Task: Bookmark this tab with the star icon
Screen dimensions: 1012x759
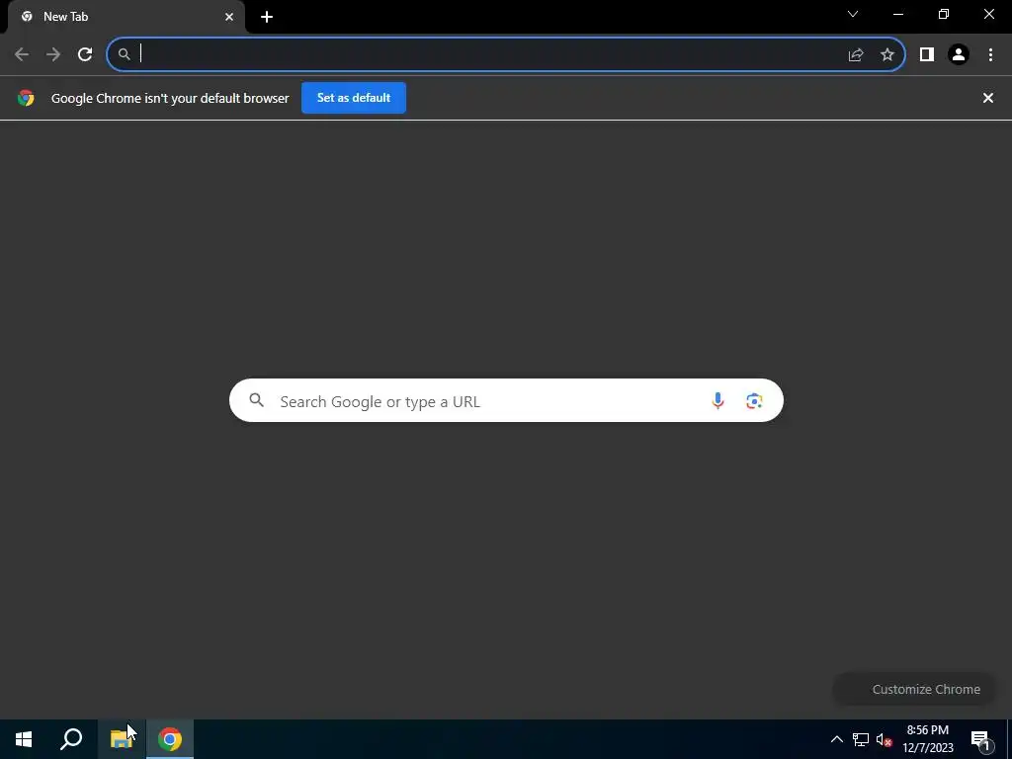Action: (x=887, y=54)
